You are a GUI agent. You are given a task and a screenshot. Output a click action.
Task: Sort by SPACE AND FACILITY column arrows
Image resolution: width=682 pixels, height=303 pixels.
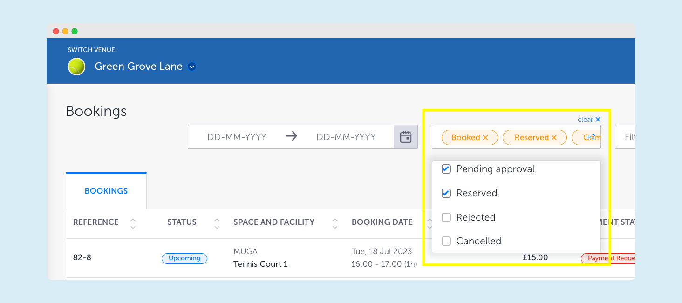[335, 223]
